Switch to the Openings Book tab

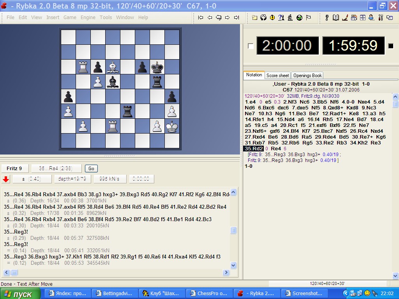click(307, 76)
